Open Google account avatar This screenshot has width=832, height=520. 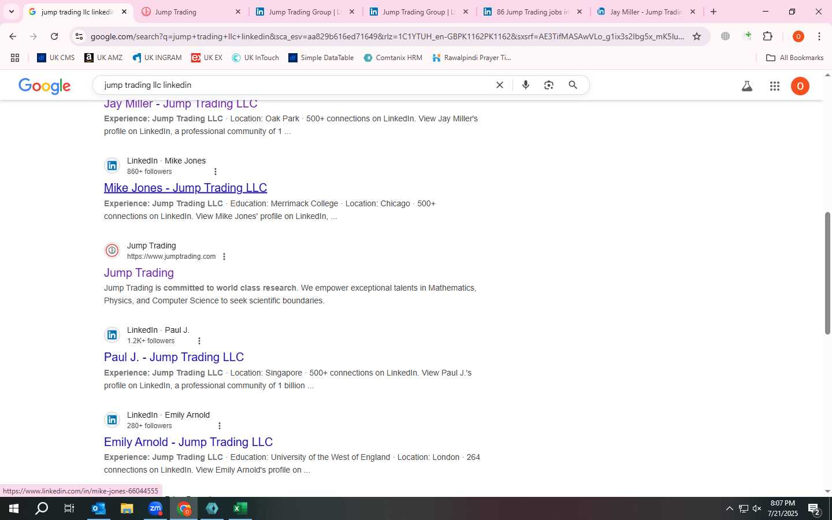coord(800,86)
